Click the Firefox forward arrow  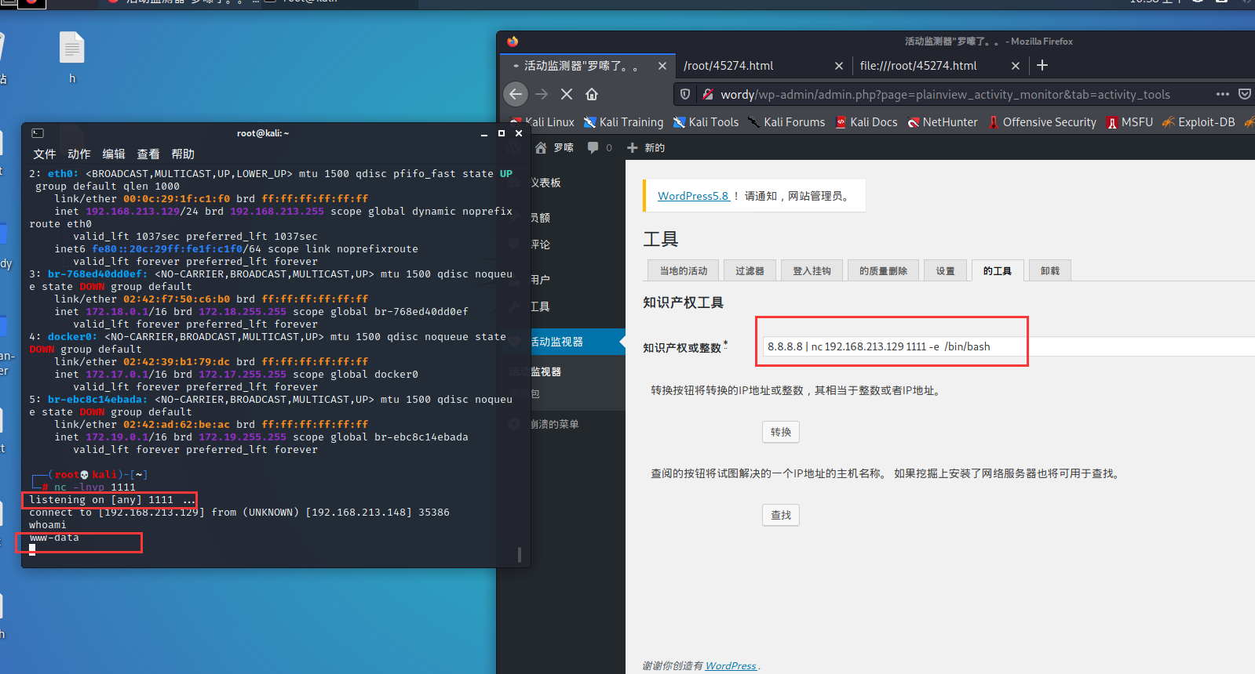pos(542,94)
